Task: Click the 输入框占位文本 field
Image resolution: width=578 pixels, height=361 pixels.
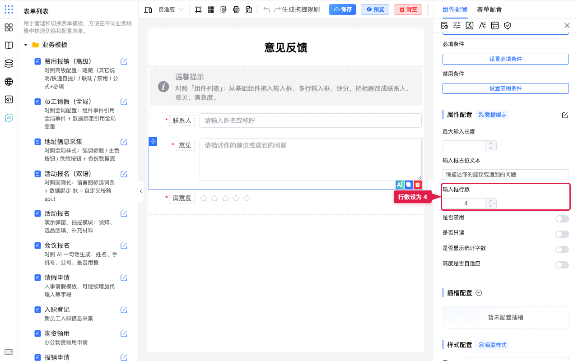Action: point(506,175)
